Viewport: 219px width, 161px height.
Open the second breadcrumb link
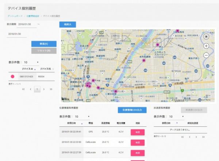(x=34, y=16)
